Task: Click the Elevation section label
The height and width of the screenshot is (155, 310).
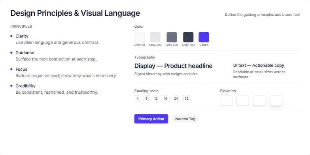Action: (228, 91)
